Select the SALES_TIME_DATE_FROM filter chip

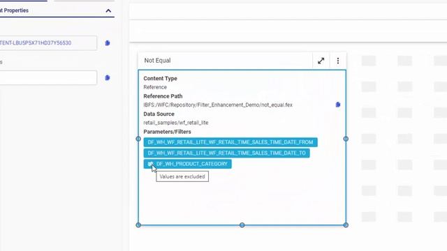[x=230, y=142]
